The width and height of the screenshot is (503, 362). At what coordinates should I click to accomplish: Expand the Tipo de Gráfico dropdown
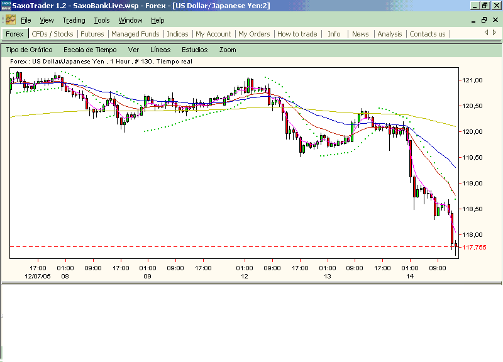tap(29, 50)
